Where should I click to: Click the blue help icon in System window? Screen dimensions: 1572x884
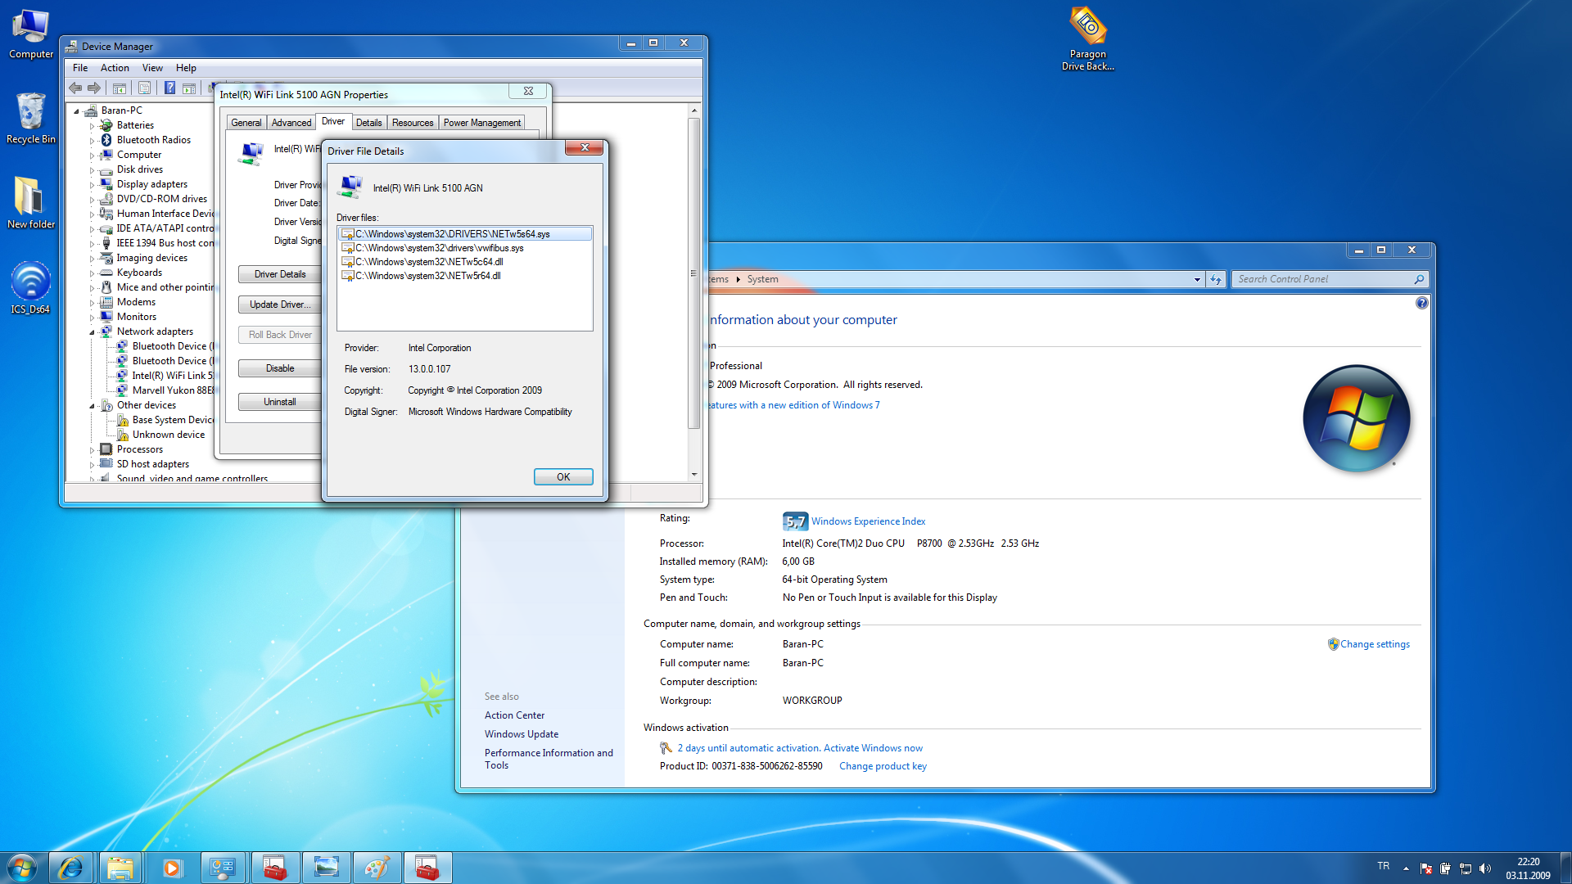[1422, 303]
